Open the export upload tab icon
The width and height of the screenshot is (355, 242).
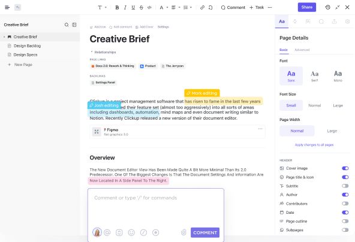click(x=334, y=22)
